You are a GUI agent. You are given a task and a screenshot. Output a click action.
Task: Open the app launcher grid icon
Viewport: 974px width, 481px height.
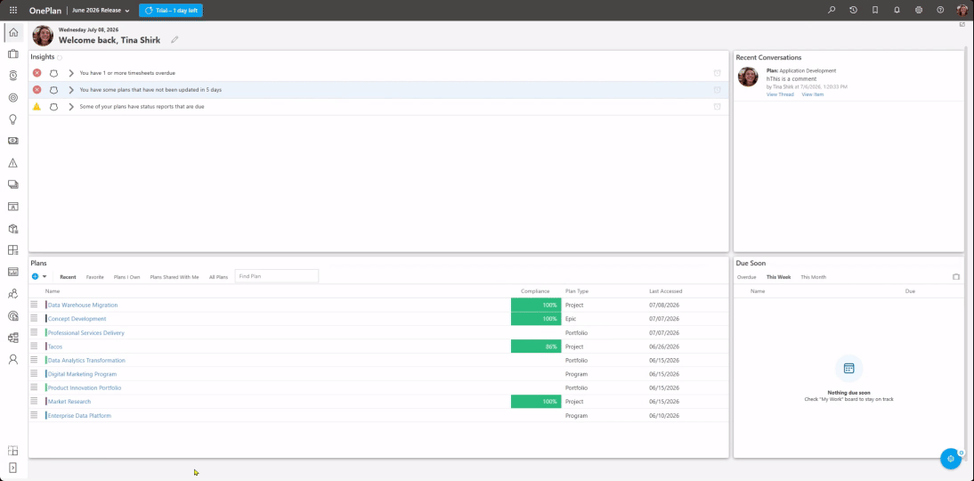click(13, 10)
